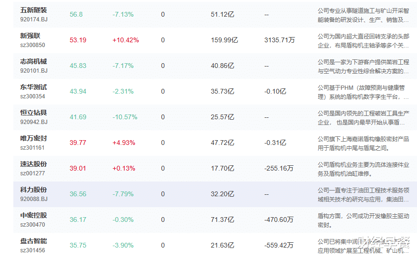Click change value -10.57%
Image resolution: width=417 pixels, height=258 pixels.
coord(125,117)
